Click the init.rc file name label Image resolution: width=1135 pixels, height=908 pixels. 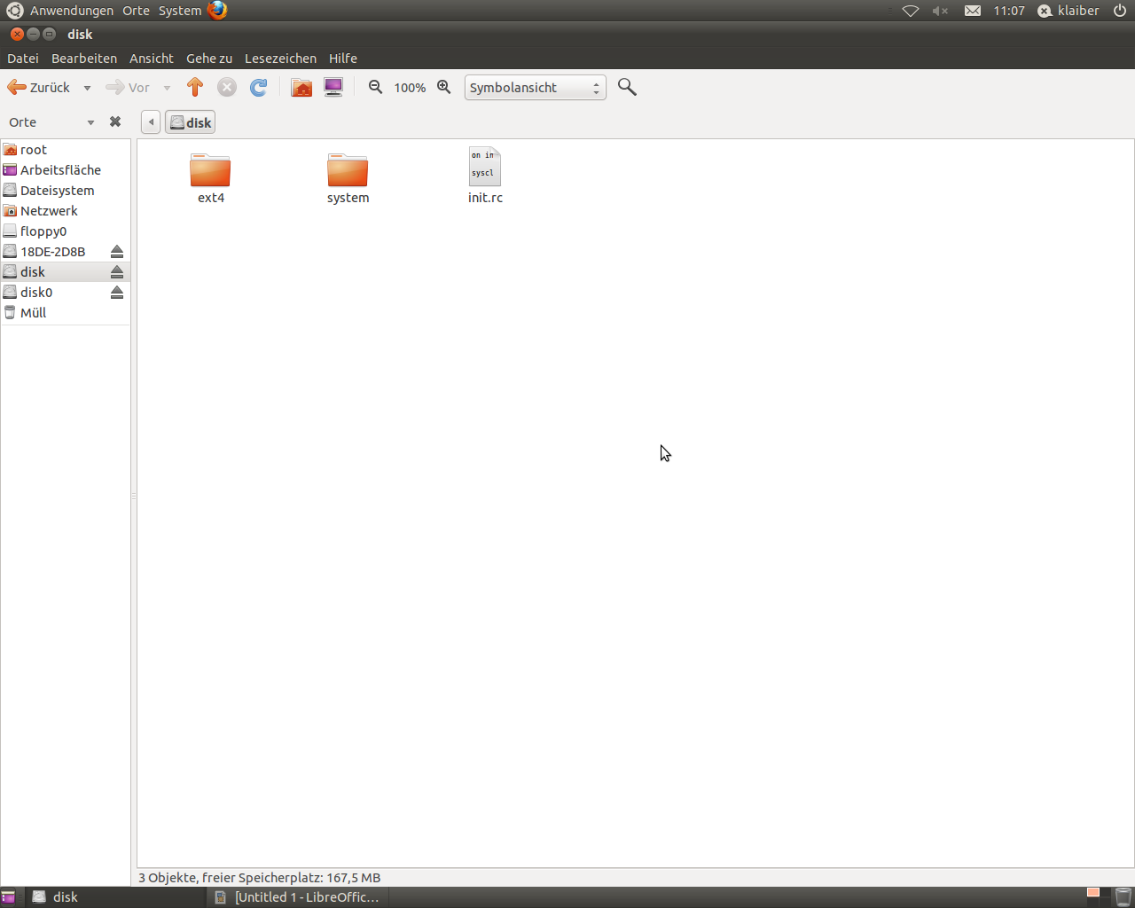point(485,198)
